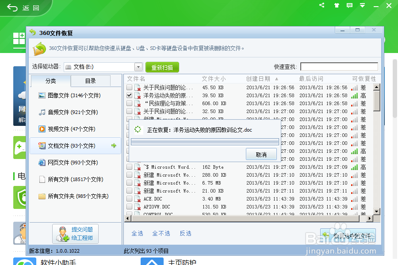Click the file recovery progress bar
This screenshot has height=265, width=398.
point(205,142)
